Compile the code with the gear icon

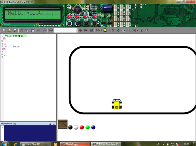tap(80, 30)
